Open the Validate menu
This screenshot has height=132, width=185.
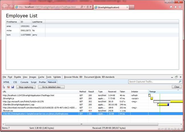click(57, 77)
